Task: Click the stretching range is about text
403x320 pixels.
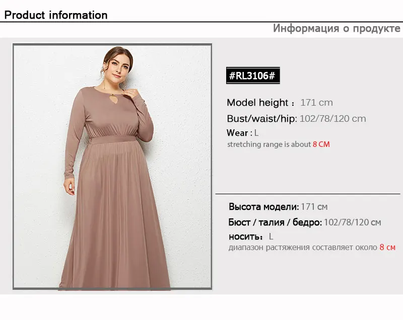Action: click(269, 144)
